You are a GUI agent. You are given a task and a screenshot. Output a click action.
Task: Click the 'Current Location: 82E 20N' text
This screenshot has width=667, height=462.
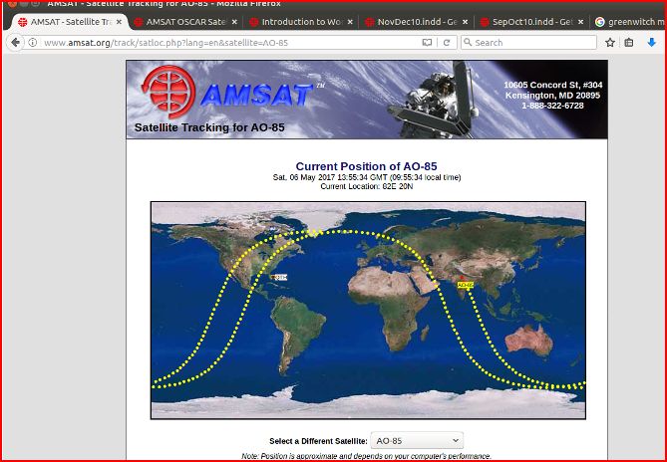pos(366,186)
